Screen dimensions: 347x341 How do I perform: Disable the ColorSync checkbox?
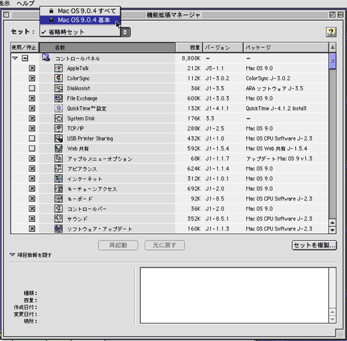pyautogui.click(x=32, y=78)
